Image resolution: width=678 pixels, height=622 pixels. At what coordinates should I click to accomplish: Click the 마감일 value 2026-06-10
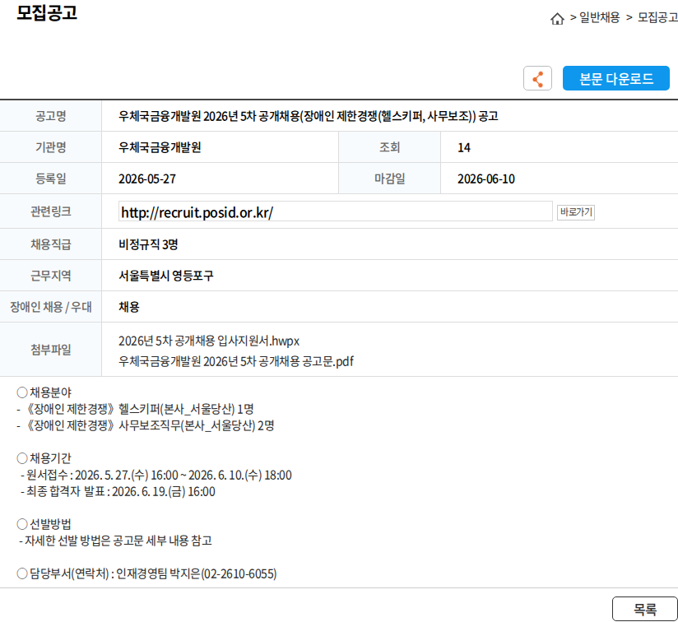pyautogui.click(x=486, y=179)
